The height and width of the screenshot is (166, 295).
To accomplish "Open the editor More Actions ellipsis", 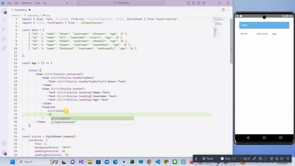I will 229,10.
